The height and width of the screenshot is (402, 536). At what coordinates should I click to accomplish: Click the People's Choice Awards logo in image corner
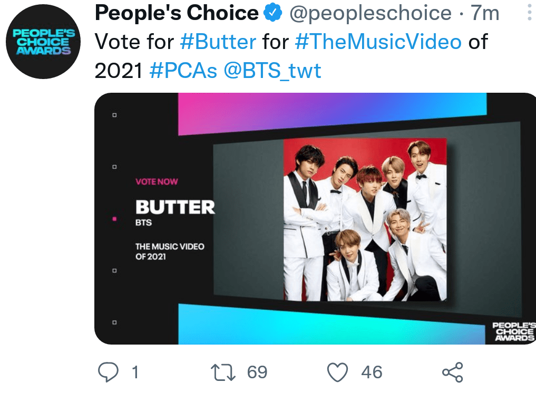pos(514,332)
